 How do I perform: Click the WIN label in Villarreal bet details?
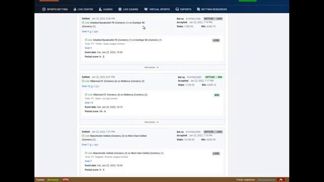tap(217, 95)
